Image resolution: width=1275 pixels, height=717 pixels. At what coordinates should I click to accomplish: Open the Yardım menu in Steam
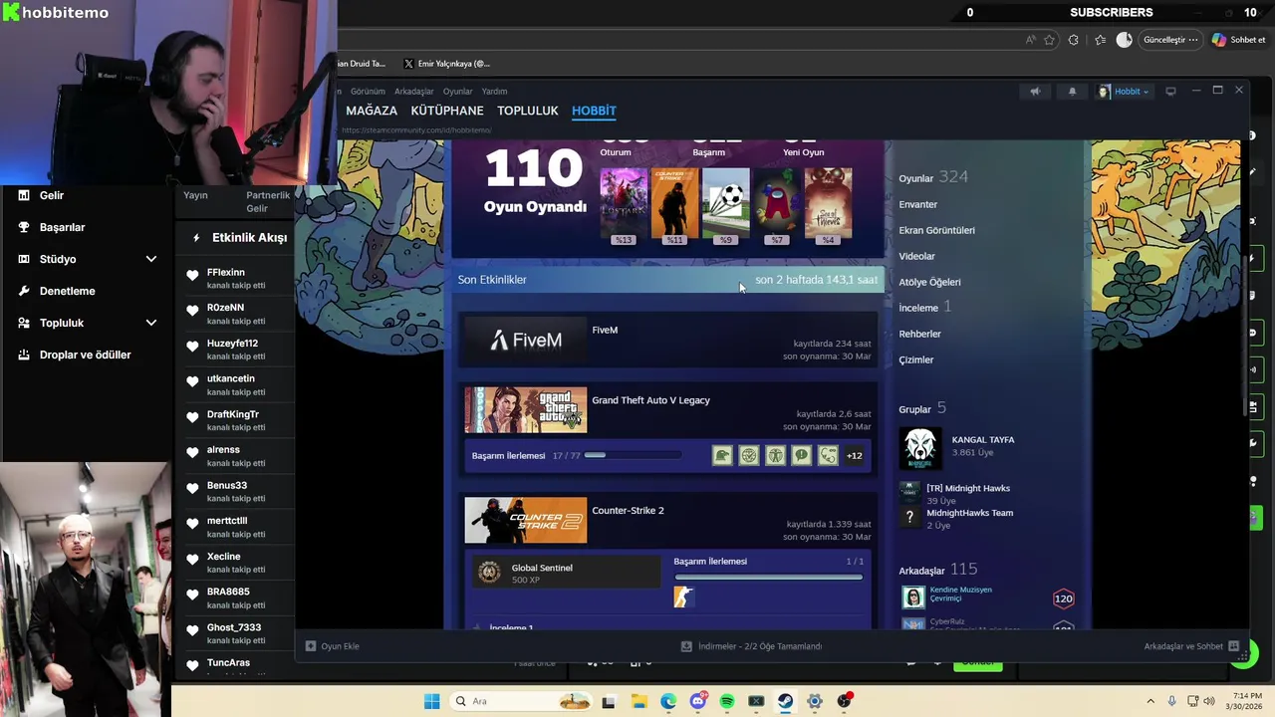click(x=494, y=91)
